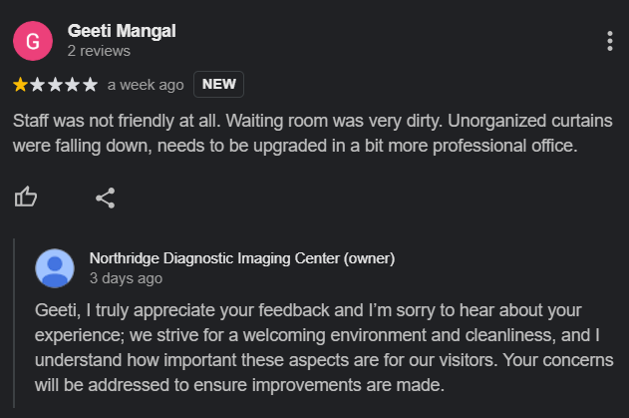Click the "a week ago" timestamp
This screenshot has height=418, width=629.
coord(146,85)
